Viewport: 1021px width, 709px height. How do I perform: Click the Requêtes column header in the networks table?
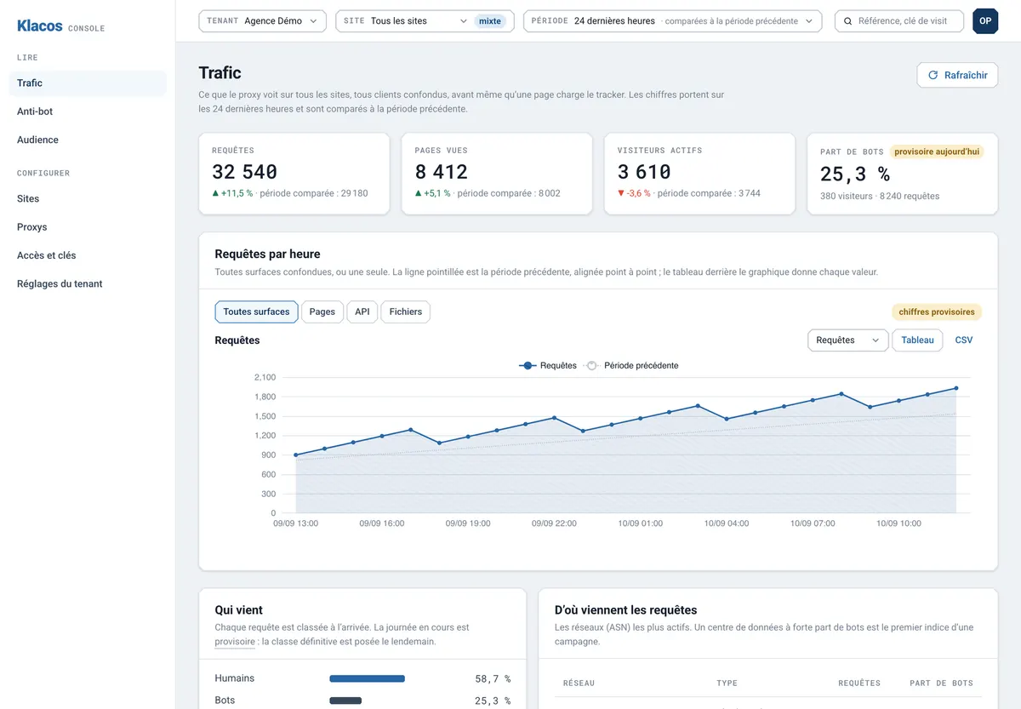coord(859,683)
